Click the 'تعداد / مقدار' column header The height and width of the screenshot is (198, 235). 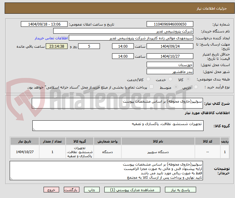pos(52,141)
